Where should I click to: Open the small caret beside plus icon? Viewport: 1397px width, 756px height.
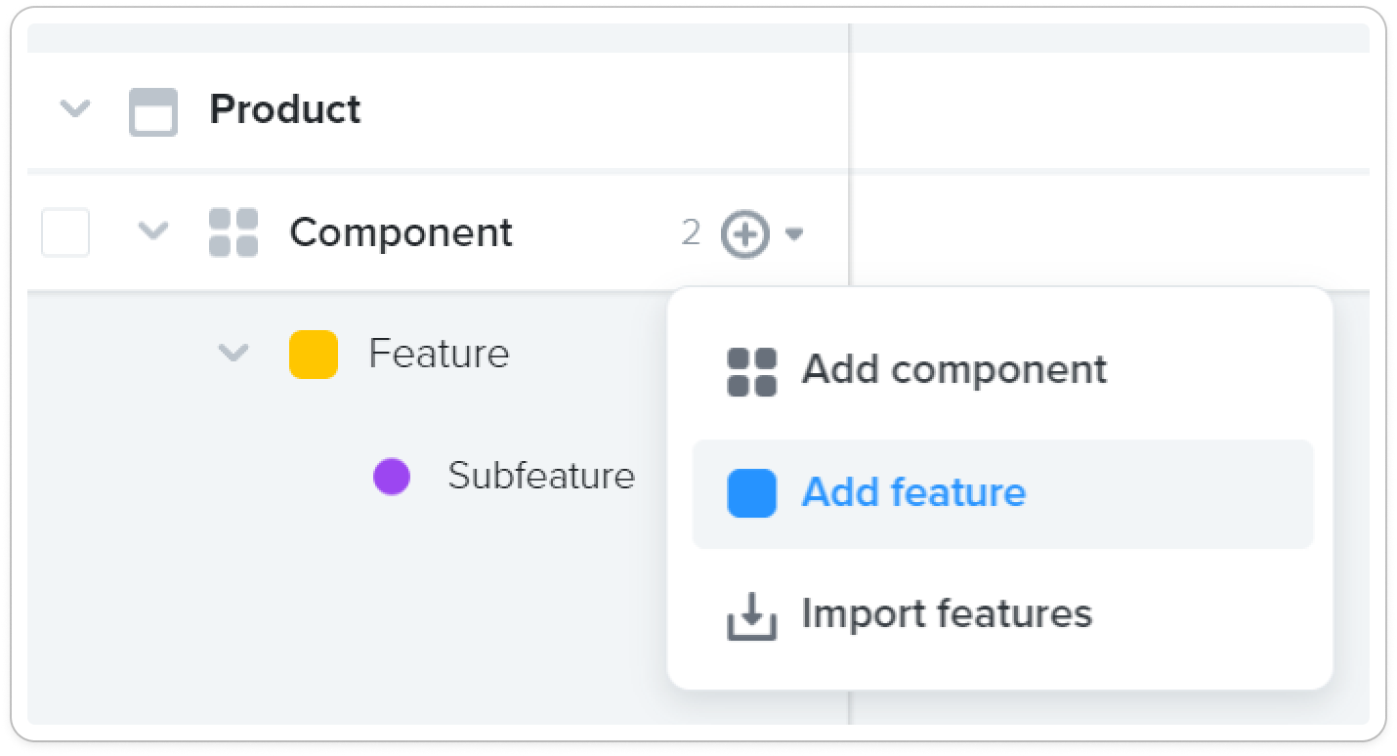click(794, 234)
